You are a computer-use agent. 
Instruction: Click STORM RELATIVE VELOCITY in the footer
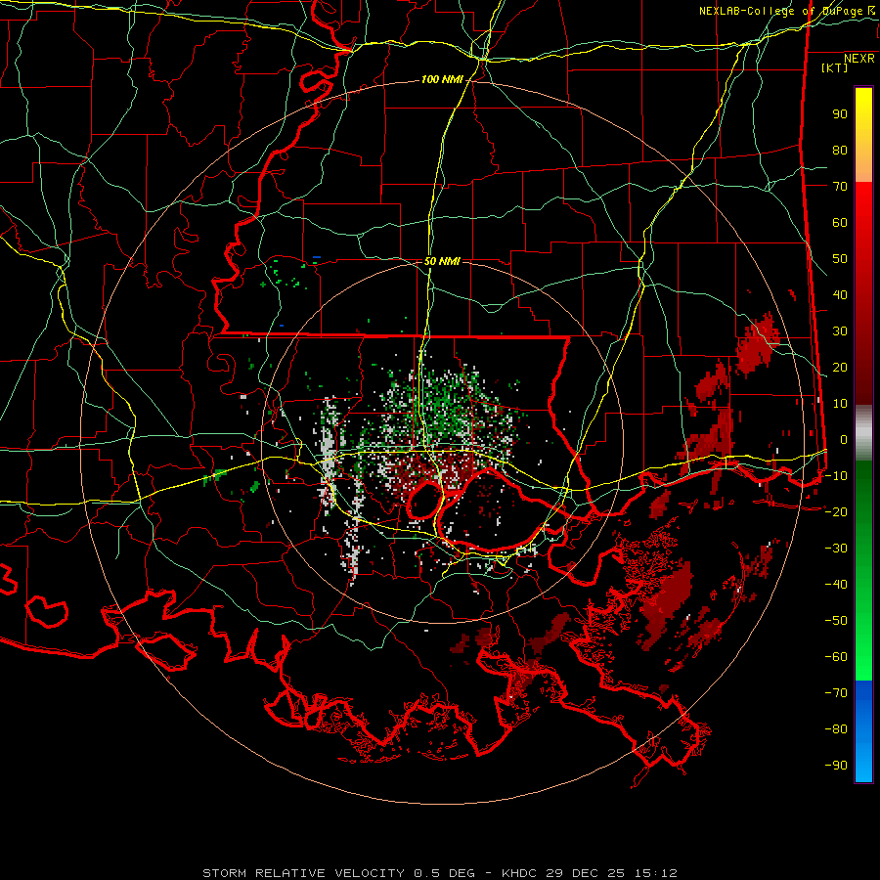(303, 873)
